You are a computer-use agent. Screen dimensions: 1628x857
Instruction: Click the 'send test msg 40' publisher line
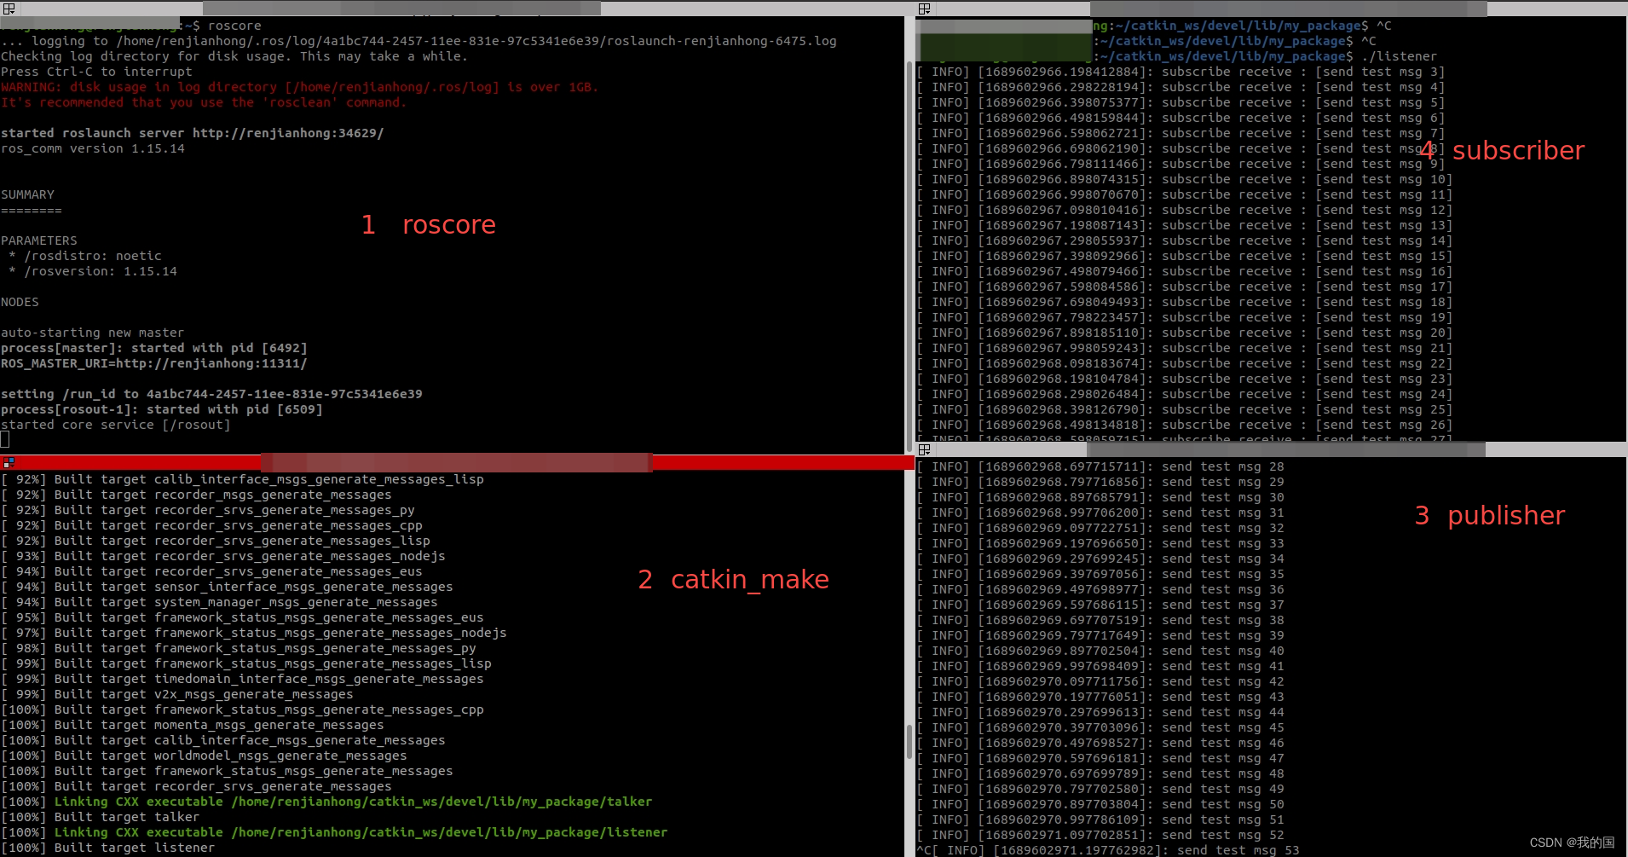[x=1100, y=651]
